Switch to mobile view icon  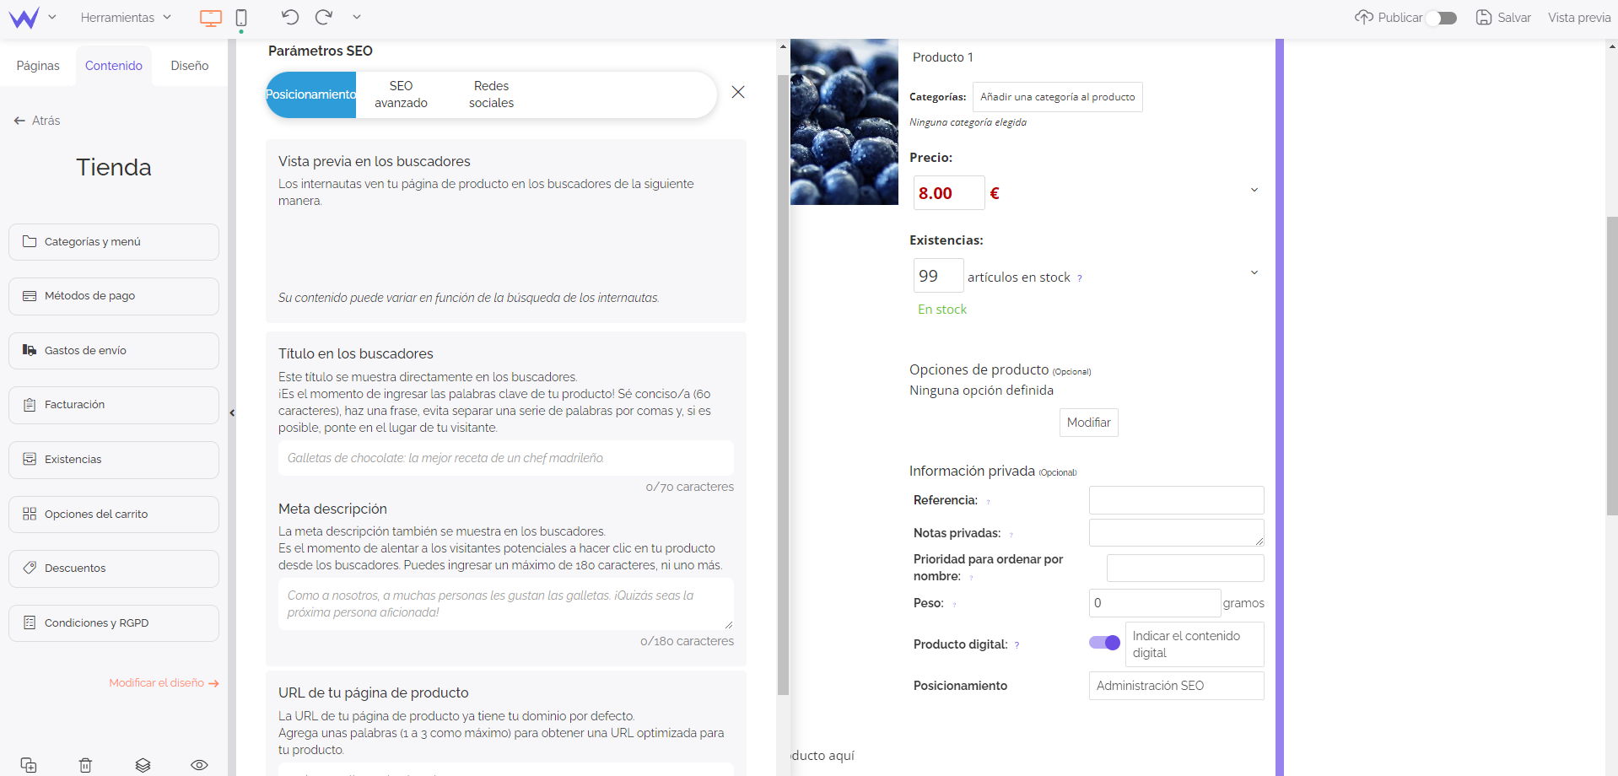click(x=241, y=18)
